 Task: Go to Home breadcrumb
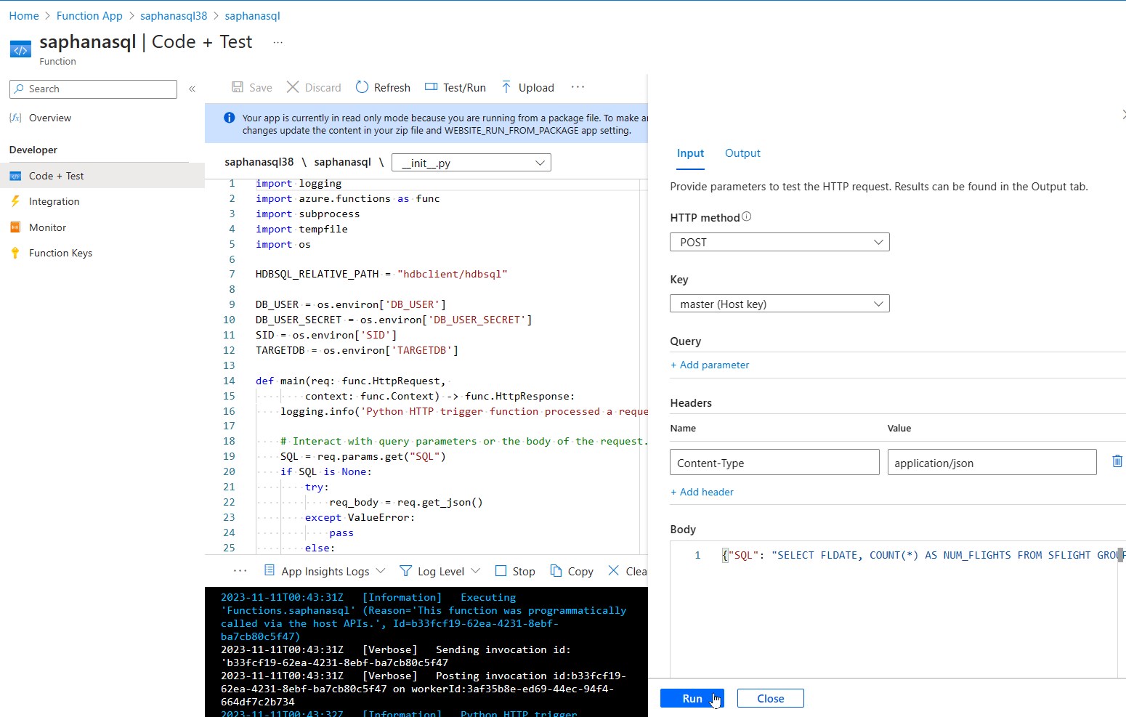coord(24,15)
